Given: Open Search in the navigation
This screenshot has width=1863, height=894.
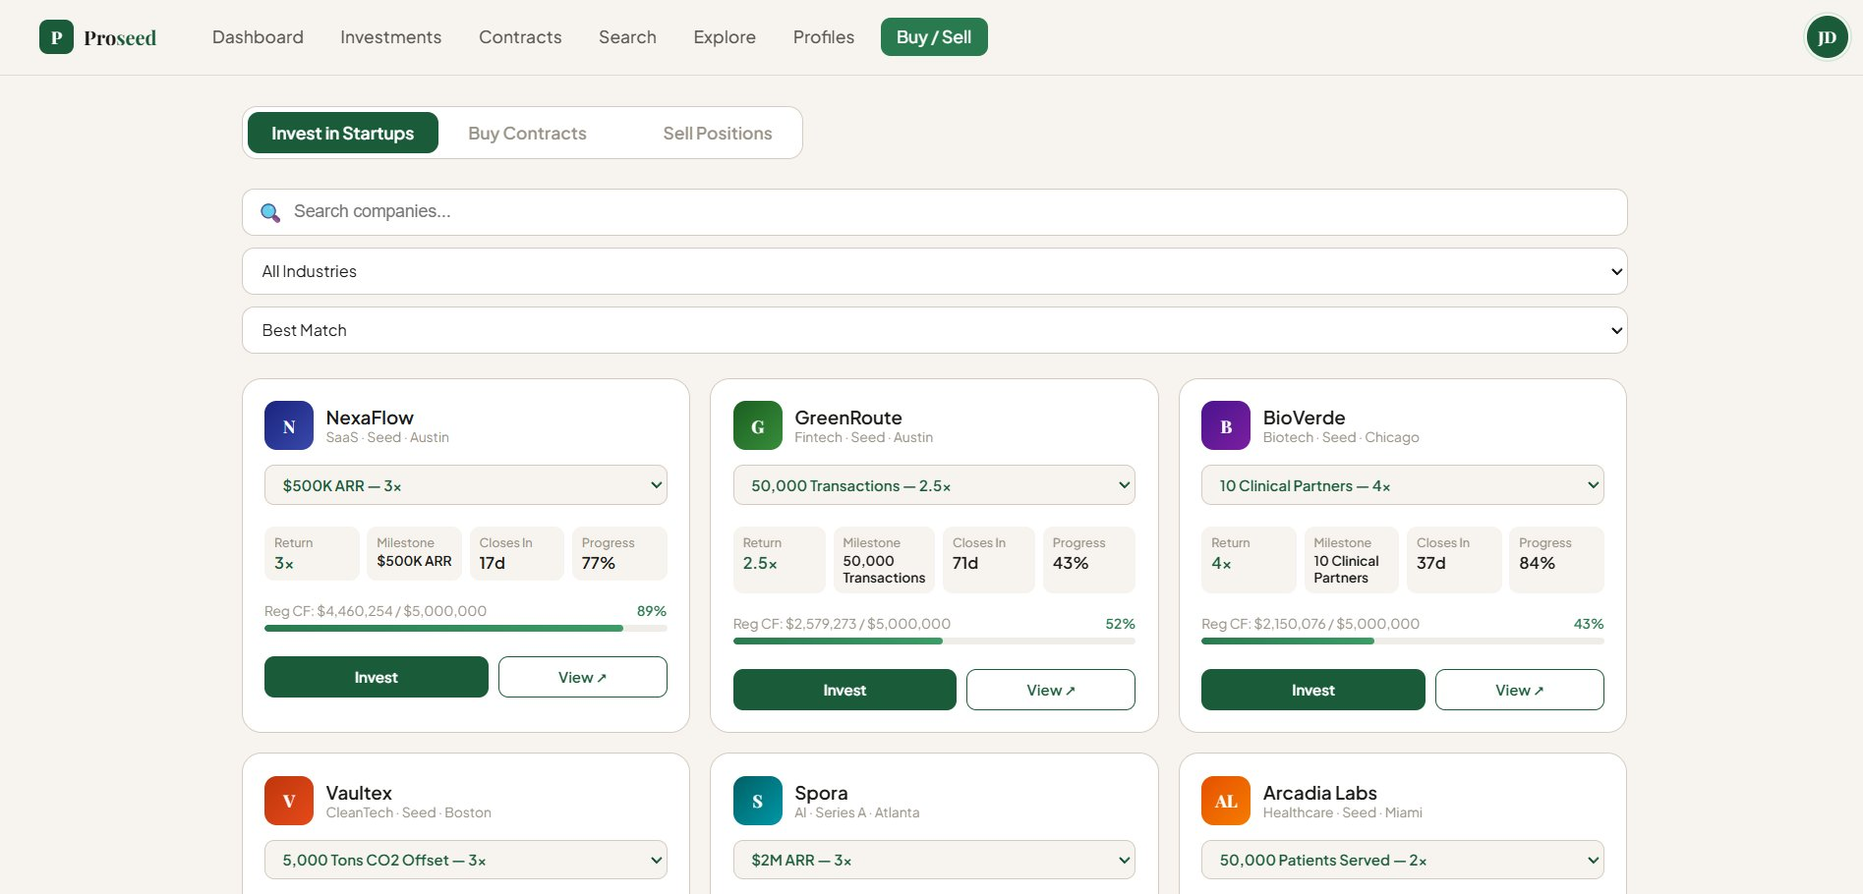Looking at the screenshot, I should (627, 37).
